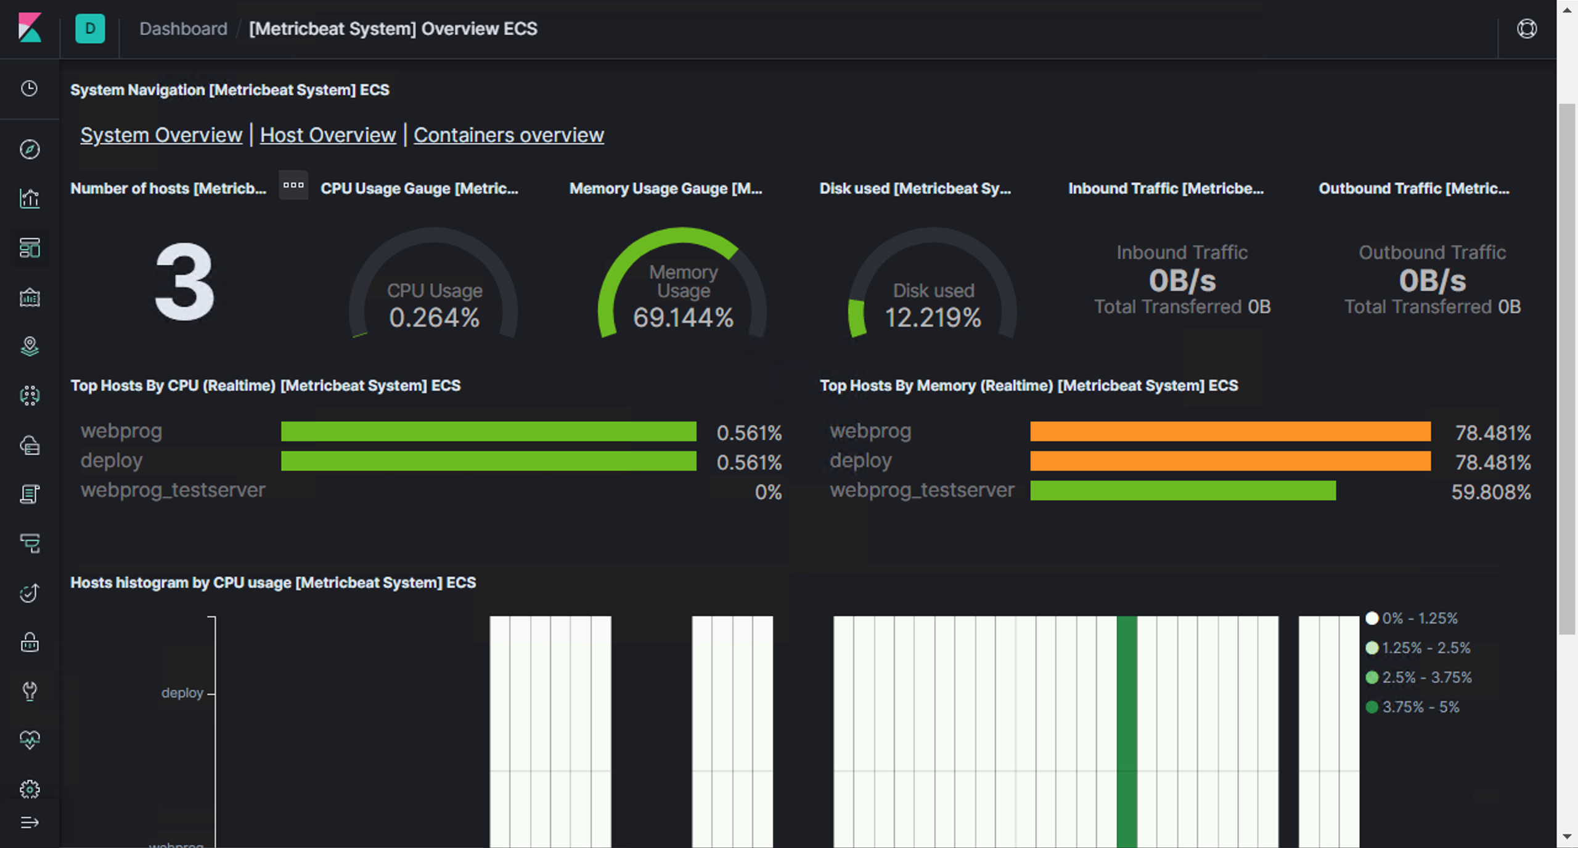Select webprog_testserver in Top Hosts By Memory
The height and width of the screenshot is (848, 1578).
922,490
